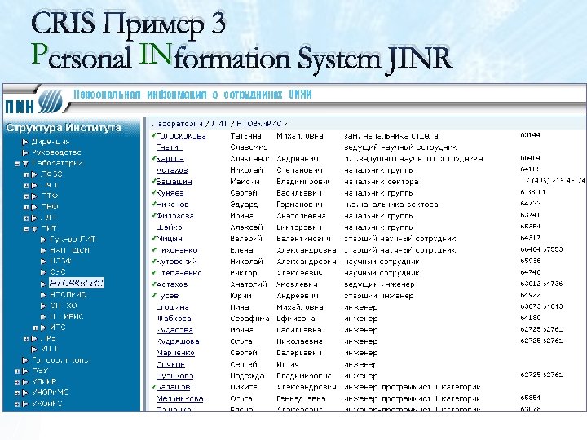Click the green checkmark beside Тихоненко
The width and height of the screenshot is (587, 440).
pos(153,249)
